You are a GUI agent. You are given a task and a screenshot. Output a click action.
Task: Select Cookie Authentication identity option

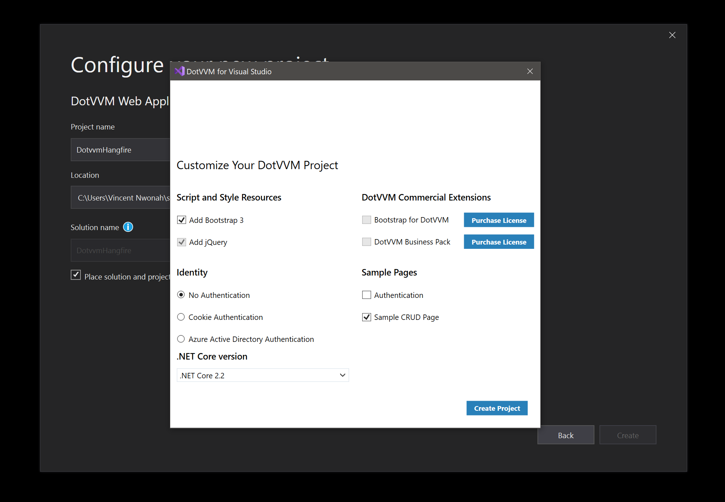tap(181, 317)
